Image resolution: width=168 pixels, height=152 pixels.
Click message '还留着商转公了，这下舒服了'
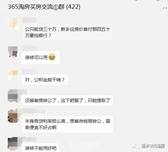pos(67,101)
